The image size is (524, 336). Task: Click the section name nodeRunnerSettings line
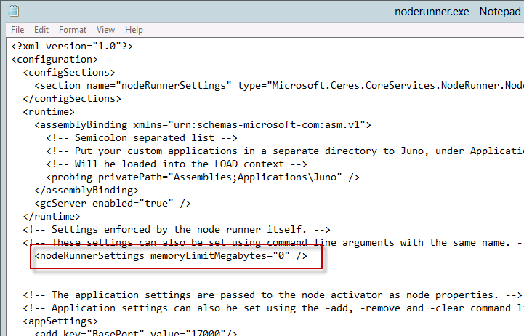pyautogui.click(x=218, y=85)
